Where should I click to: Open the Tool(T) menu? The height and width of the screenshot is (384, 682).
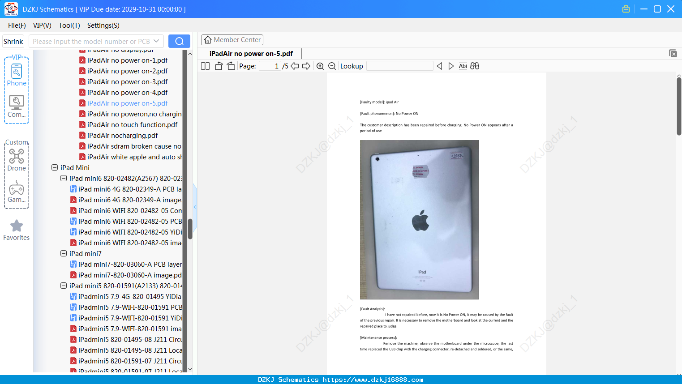[x=69, y=26]
